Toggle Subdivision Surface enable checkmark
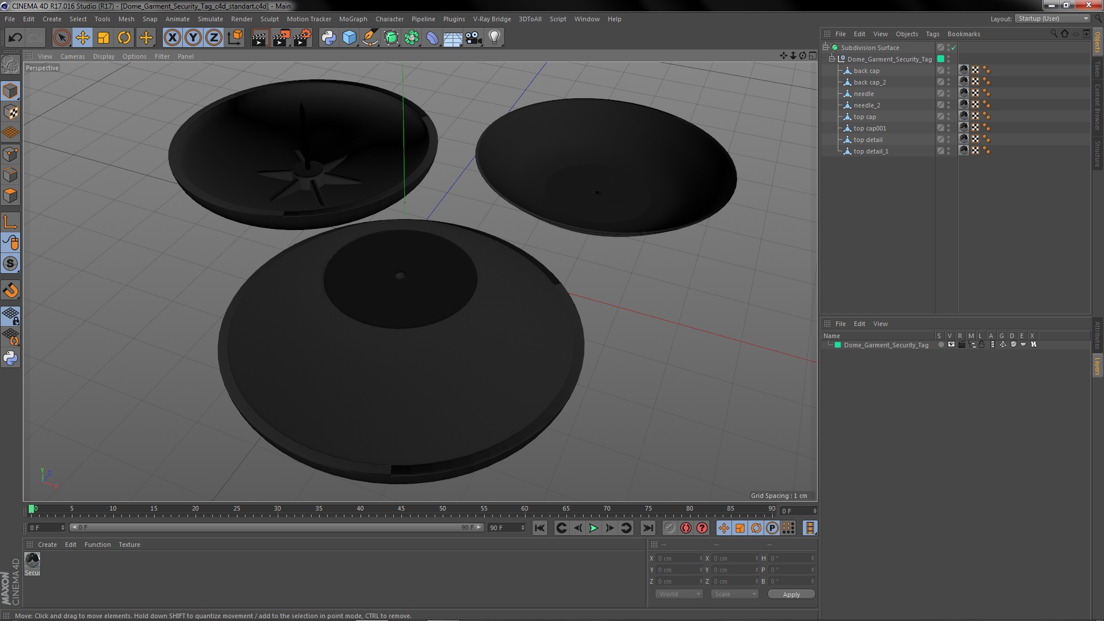The width and height of the screenshot is (1104, 621). (953, 48)
